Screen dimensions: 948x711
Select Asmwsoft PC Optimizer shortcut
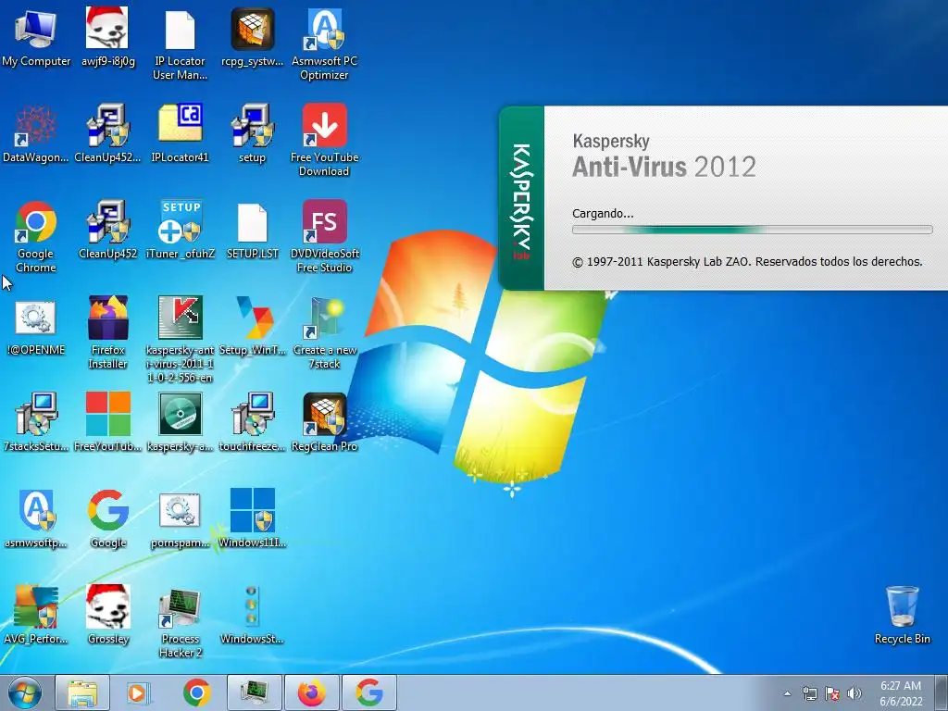[x=324, y=44]
